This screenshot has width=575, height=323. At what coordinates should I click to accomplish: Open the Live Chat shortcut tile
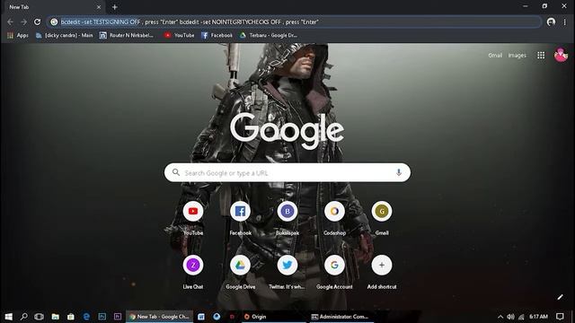point(193,272)
